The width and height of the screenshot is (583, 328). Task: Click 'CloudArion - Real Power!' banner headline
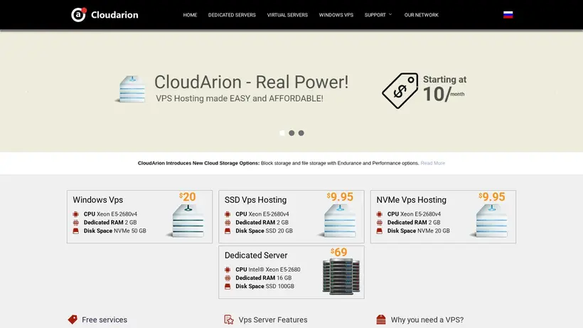(252, 83)
